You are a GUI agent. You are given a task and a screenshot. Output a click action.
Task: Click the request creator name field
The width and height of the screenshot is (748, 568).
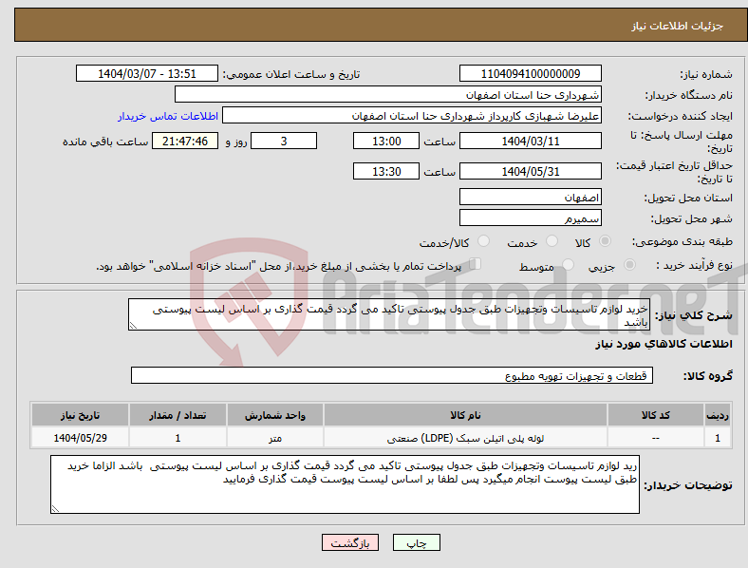click(x=412, y=116)
